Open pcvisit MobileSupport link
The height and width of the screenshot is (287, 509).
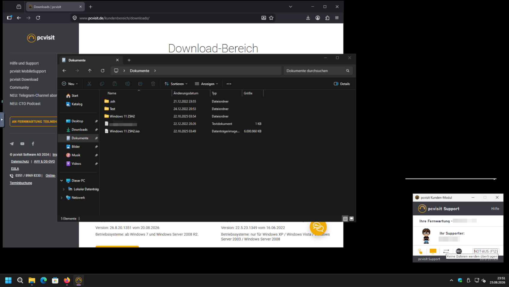28,71
